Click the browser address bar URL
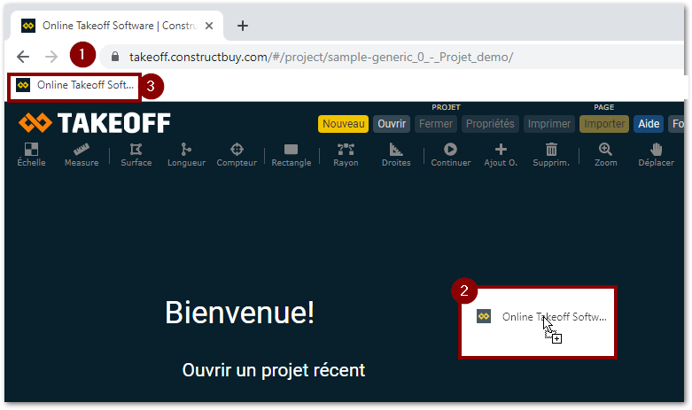This screenshot has height=410, width=692. pos(321,57)
